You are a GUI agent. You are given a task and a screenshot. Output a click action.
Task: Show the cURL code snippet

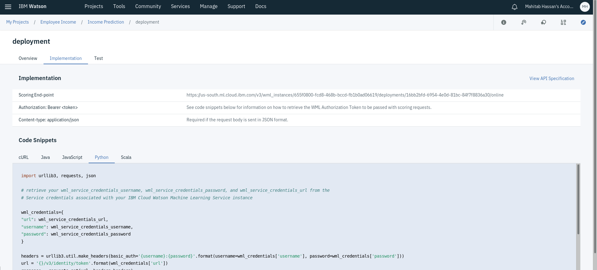24,157
